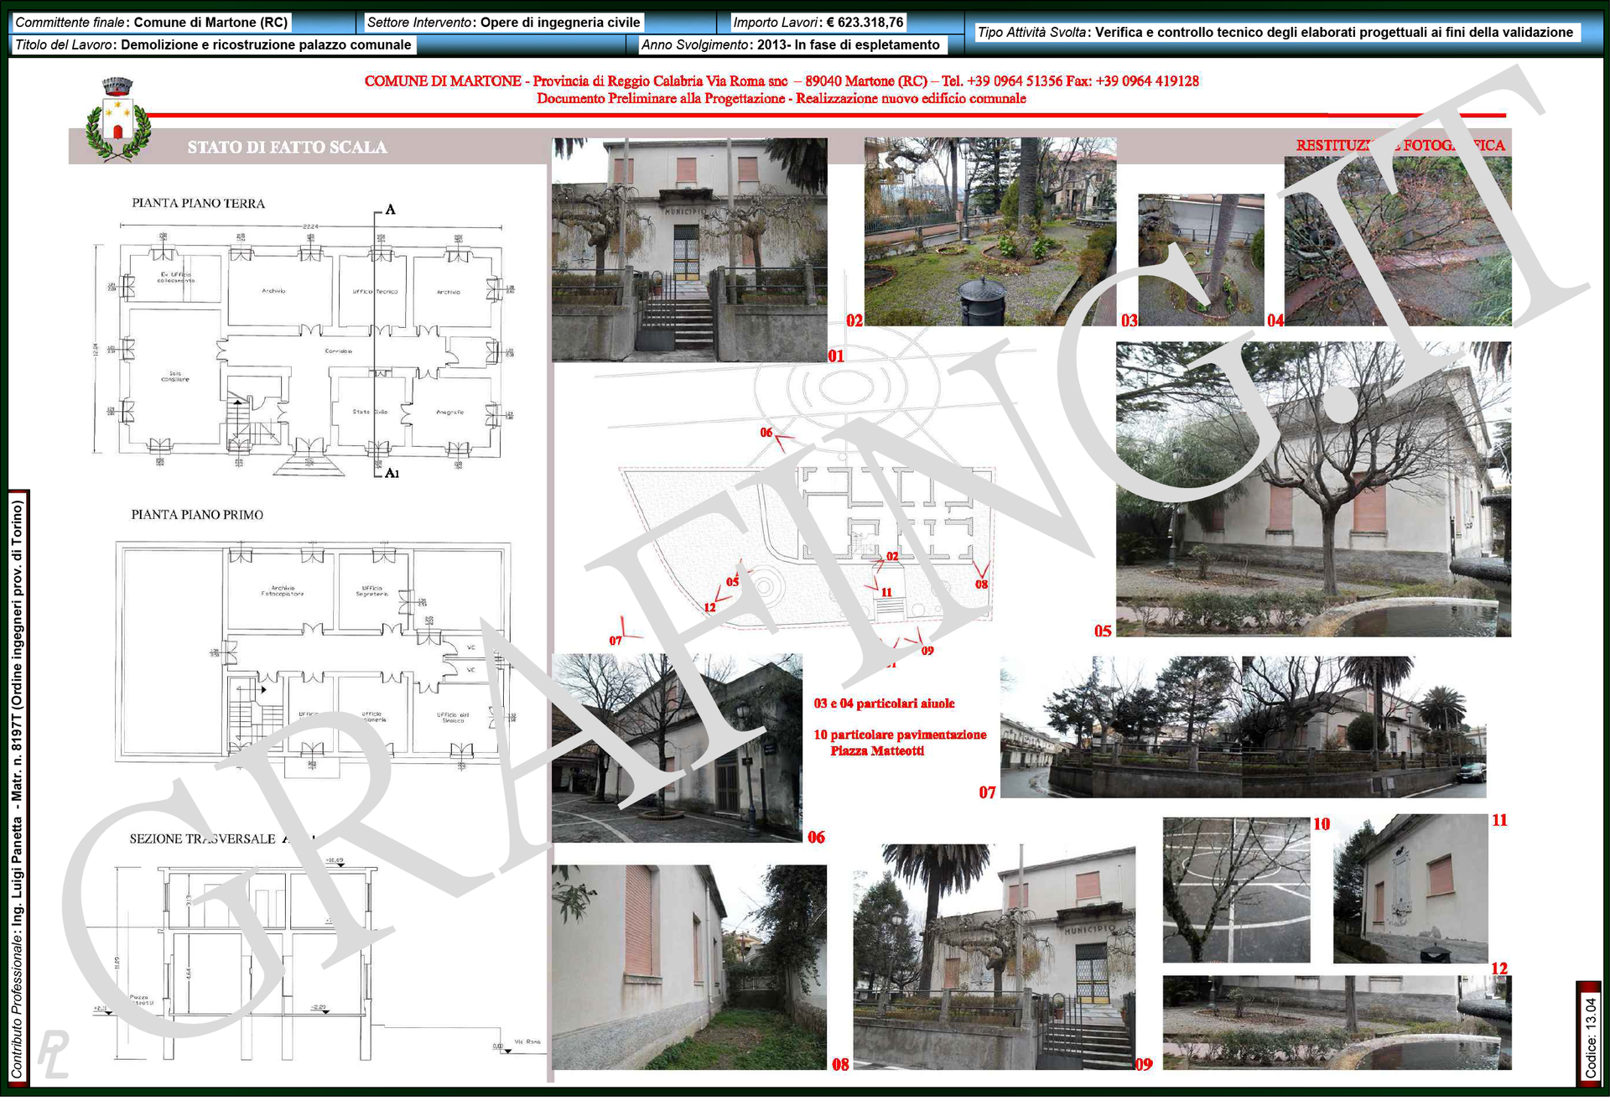
Task: Click the Comune di Martone coat of arms
Action: click(x=118, y=119)
